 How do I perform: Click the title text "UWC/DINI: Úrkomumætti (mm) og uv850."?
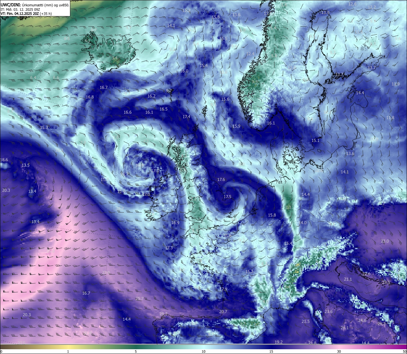point(35,5)
